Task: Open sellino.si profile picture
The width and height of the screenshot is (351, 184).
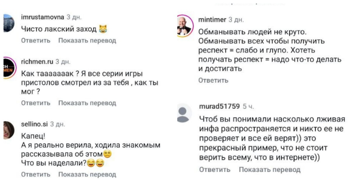Action: [8, 130]
